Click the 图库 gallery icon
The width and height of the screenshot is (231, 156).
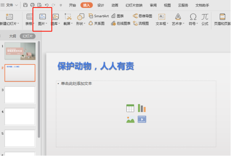pos(56,17)
